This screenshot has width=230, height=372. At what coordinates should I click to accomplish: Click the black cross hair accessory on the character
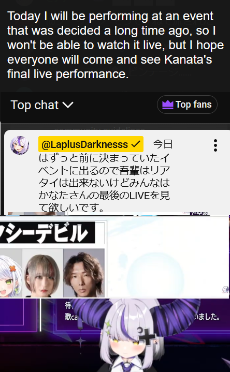pyautogui.click(x=147, y=335)
